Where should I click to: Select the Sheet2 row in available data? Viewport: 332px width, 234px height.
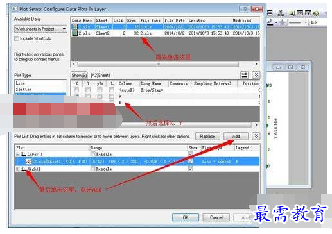[165, 33]
